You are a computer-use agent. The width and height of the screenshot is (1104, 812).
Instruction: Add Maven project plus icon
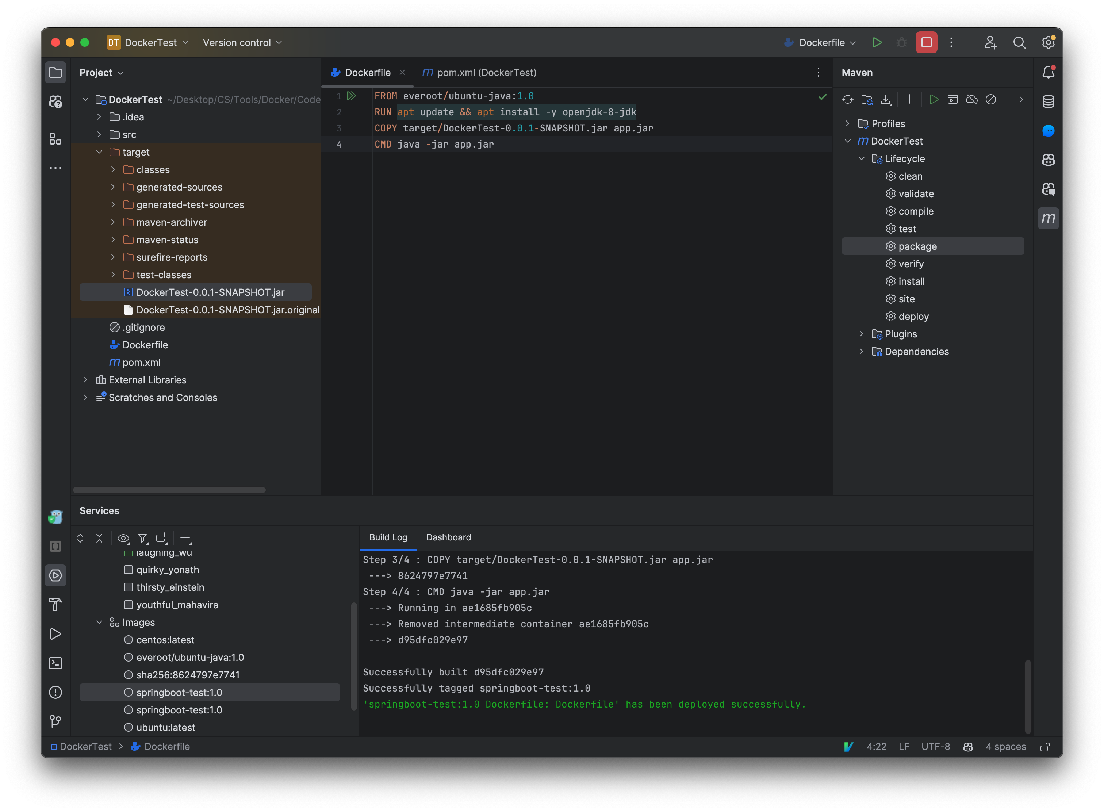pos(909,100)
